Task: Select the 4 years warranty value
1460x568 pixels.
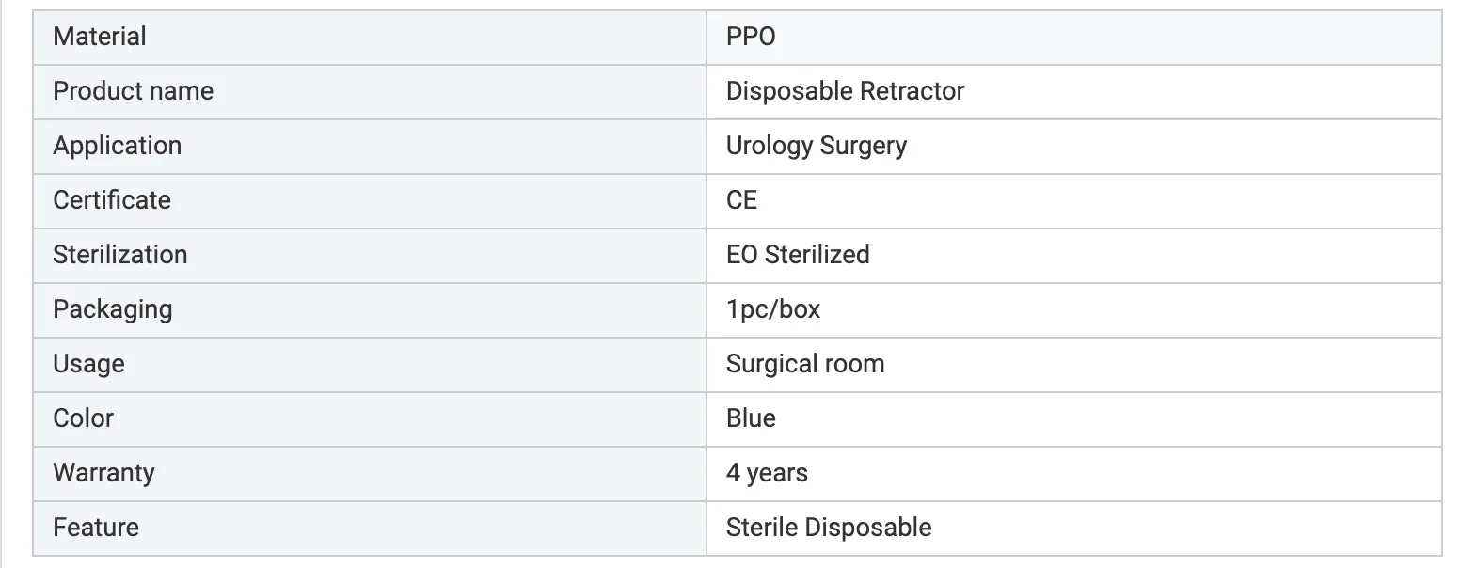Action: pos(766,473)
